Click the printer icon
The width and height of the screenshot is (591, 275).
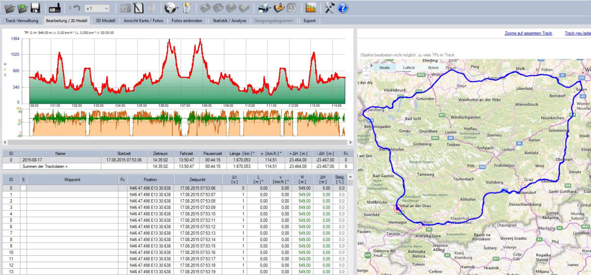pyautogui.click(x=263, y=8)
